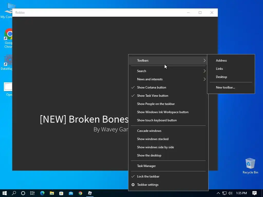Maximize the Roblox window
263x197 pixels.
click(x=200, y=13)
